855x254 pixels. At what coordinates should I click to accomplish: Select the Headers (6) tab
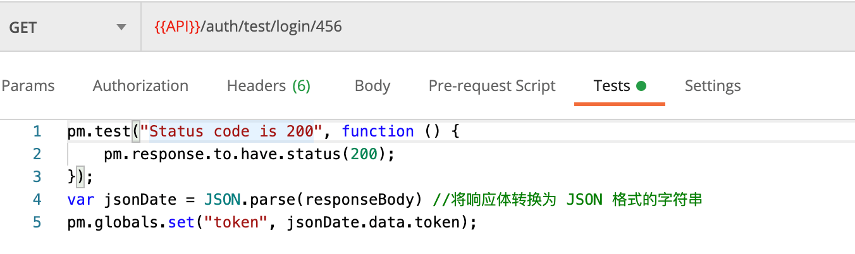(x=268, y=86)
